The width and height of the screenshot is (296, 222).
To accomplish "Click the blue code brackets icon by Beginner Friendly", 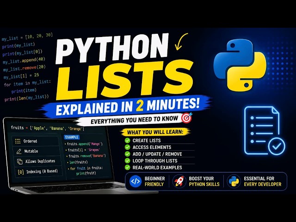I will (x=136, y=181).
